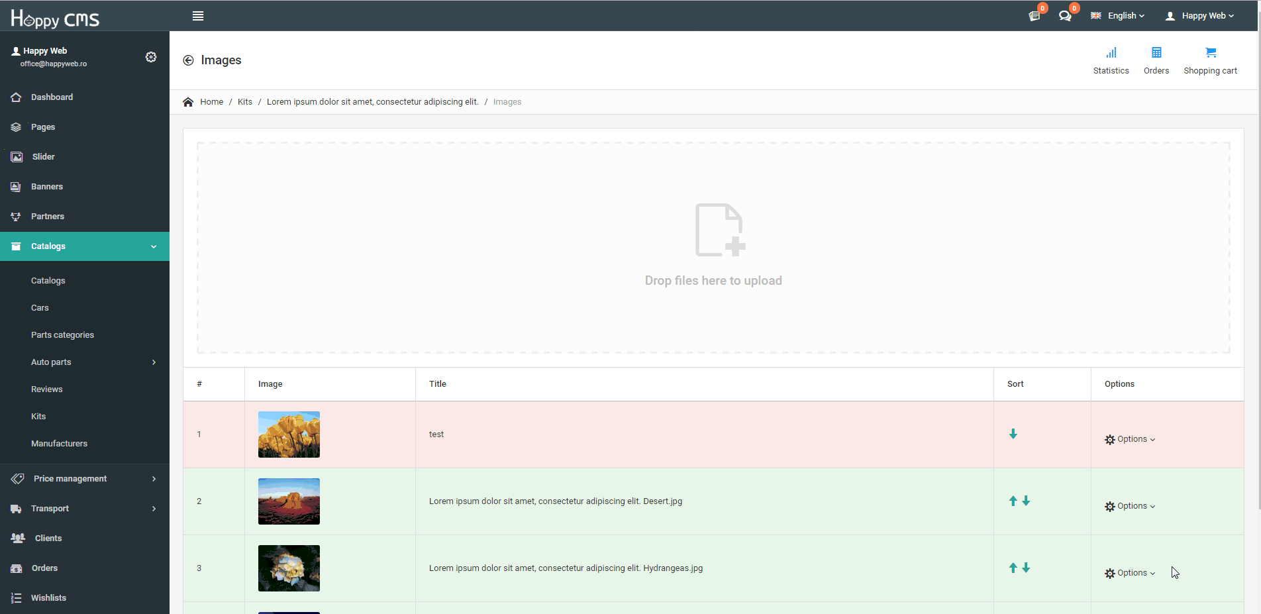This screenshot has height=614, width=1261.
Task: Open Dashboard in the sidebar
Action: (x=85, y=97)
